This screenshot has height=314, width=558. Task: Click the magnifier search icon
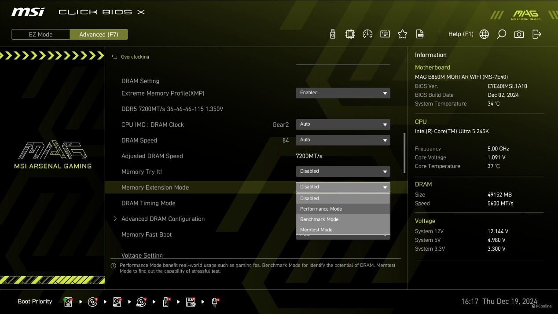[501, 34]
